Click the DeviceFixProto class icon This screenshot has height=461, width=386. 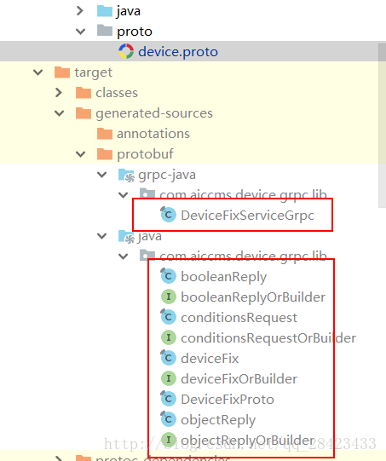(x=169, y=399)
